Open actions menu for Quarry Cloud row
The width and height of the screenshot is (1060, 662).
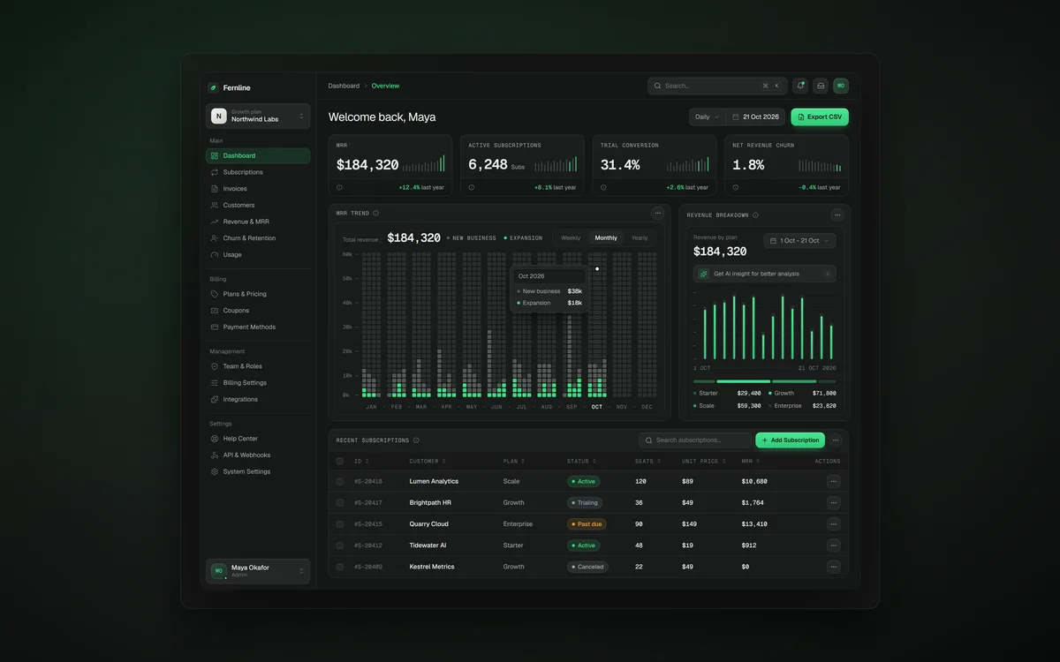834,523
